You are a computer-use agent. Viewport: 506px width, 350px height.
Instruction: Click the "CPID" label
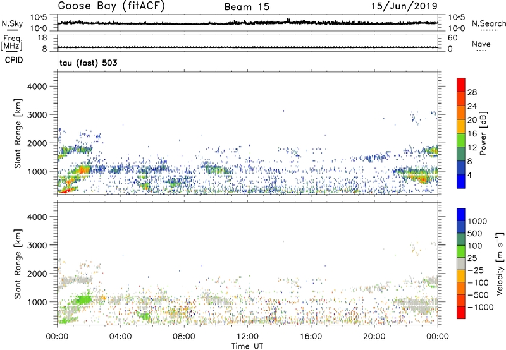pyautogui.click(x=14, y=60)
